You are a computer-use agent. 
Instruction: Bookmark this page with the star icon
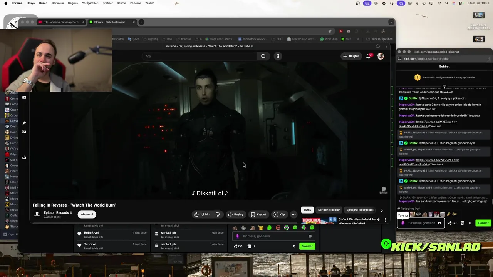click(330, 31)
